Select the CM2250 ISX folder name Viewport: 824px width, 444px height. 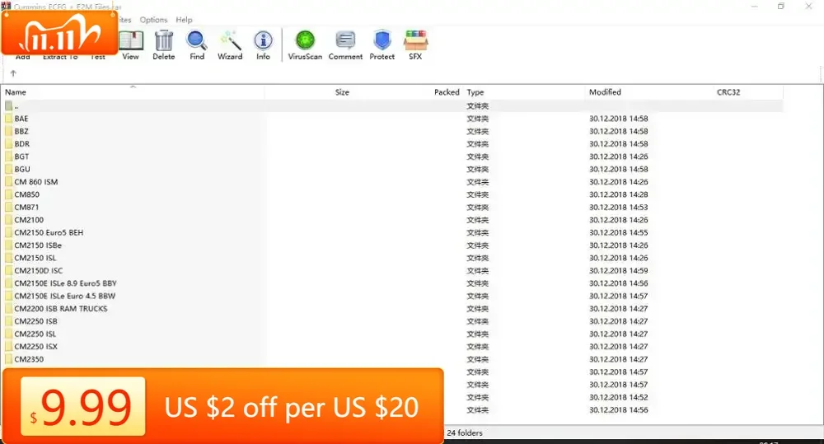click(x=35, y=346)
